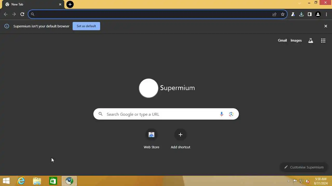Image resolution: width=332 pixels, height=186 pixels.
Task: Click the search box magnifier icon
Action: (x=101, y=114)
